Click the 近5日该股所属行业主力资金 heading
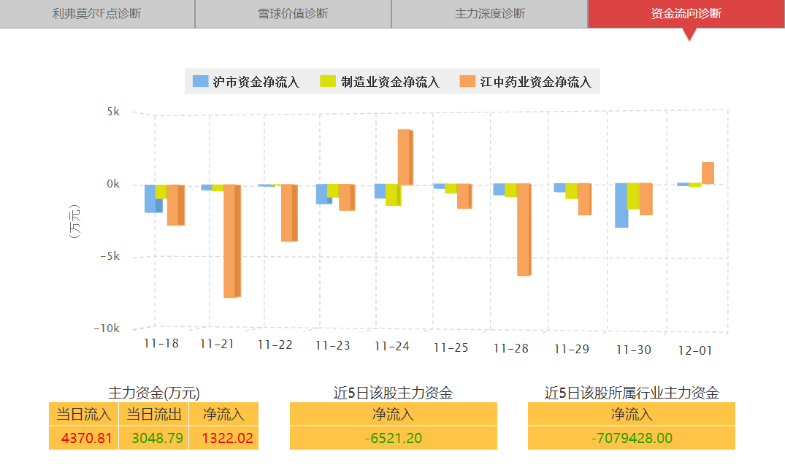This screenshot has width=785, height=473. [632, 393]
